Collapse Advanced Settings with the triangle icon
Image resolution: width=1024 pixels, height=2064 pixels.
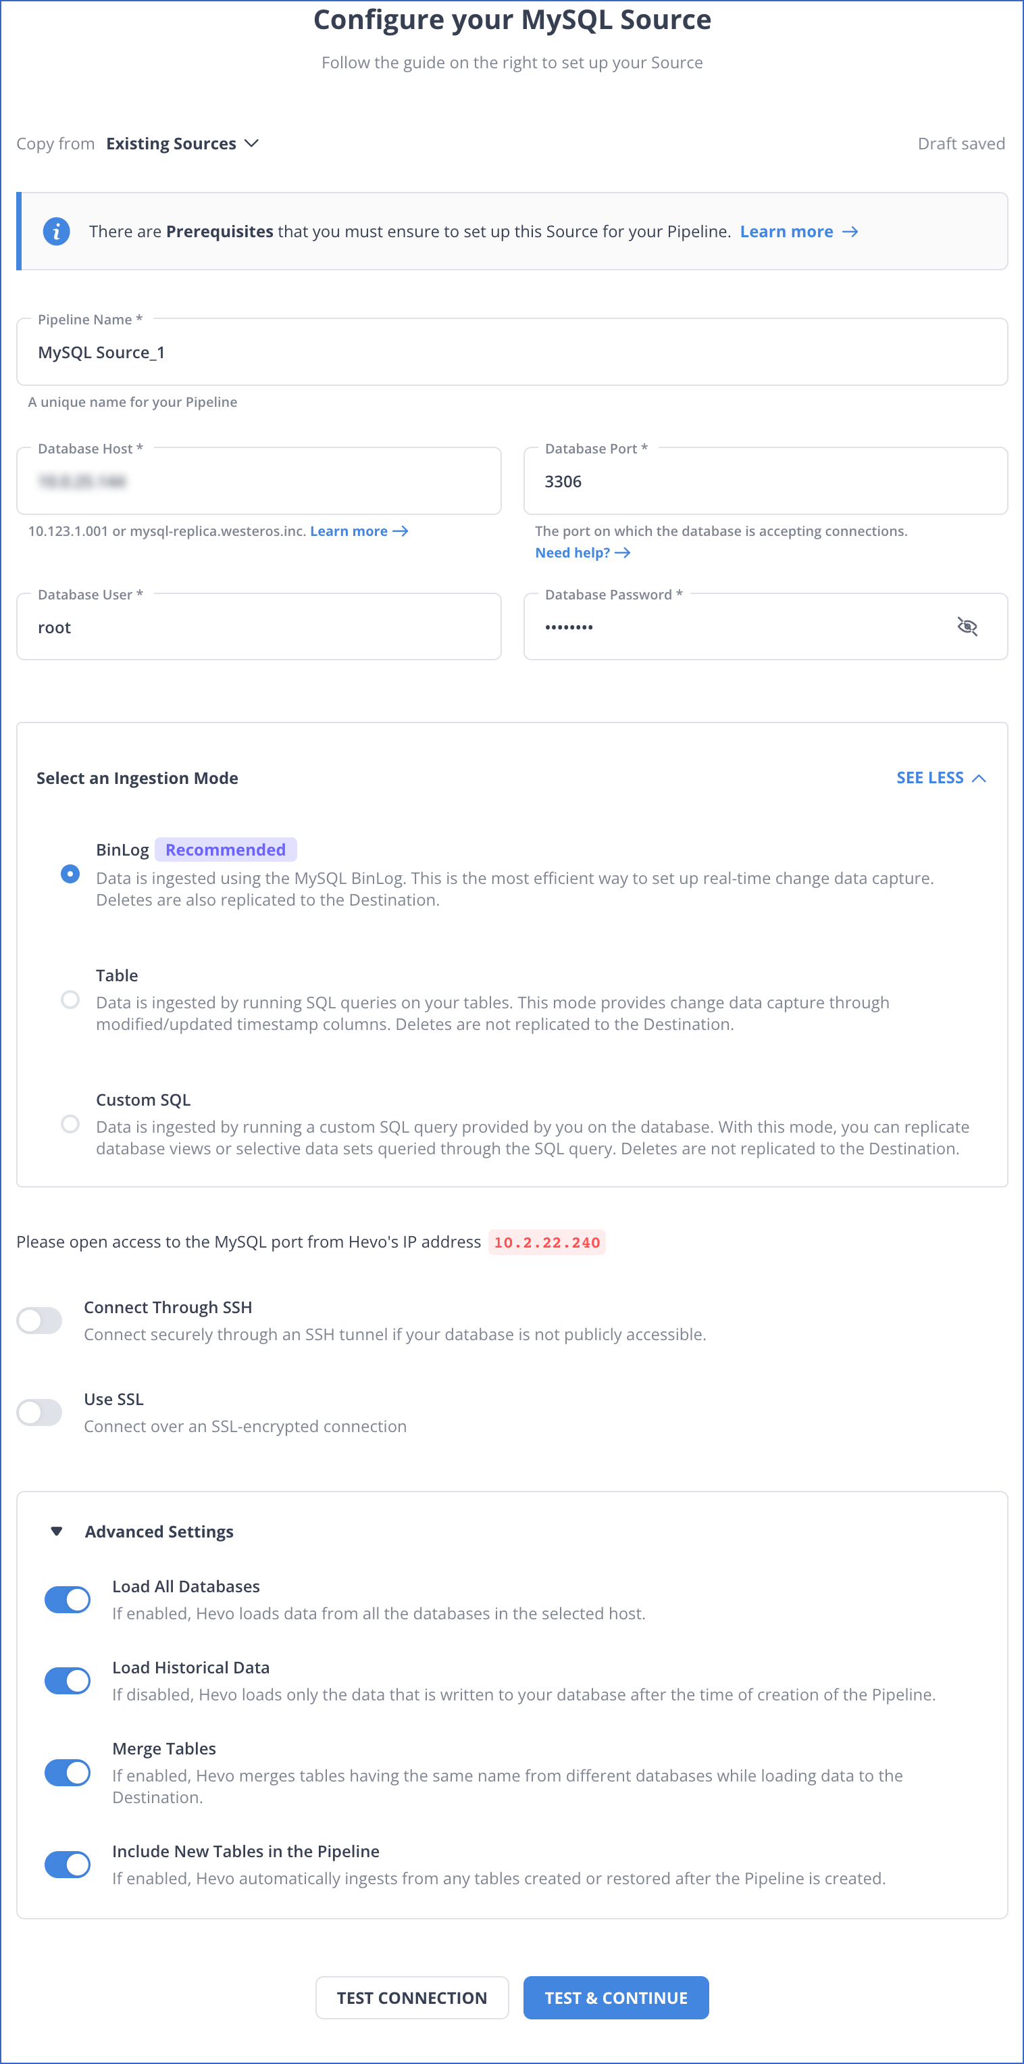point(57,1531)
